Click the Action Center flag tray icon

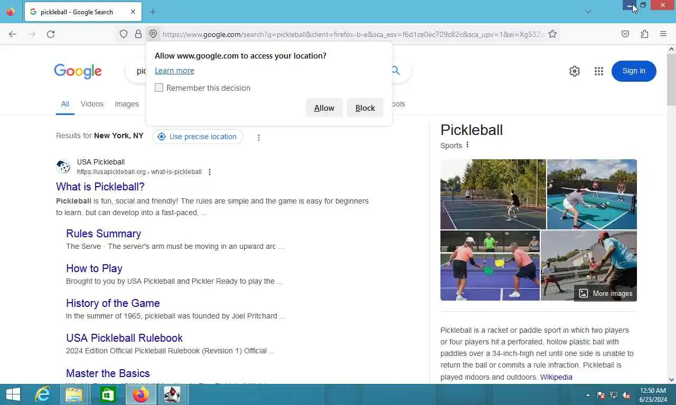pyautogui.click(x=601, y=395)
